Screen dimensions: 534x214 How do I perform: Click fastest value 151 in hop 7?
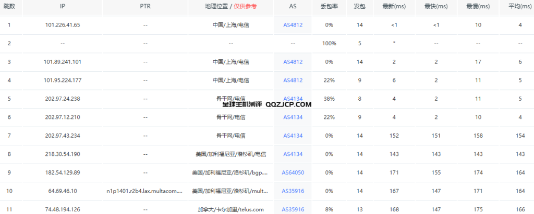[x=436, y=136]
